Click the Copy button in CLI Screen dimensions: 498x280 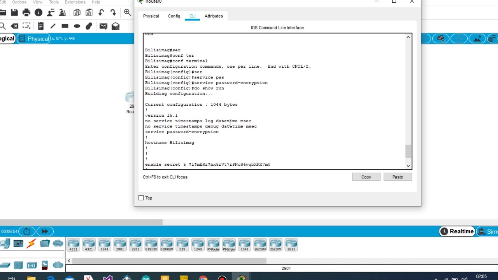click(x=366, y=177)
